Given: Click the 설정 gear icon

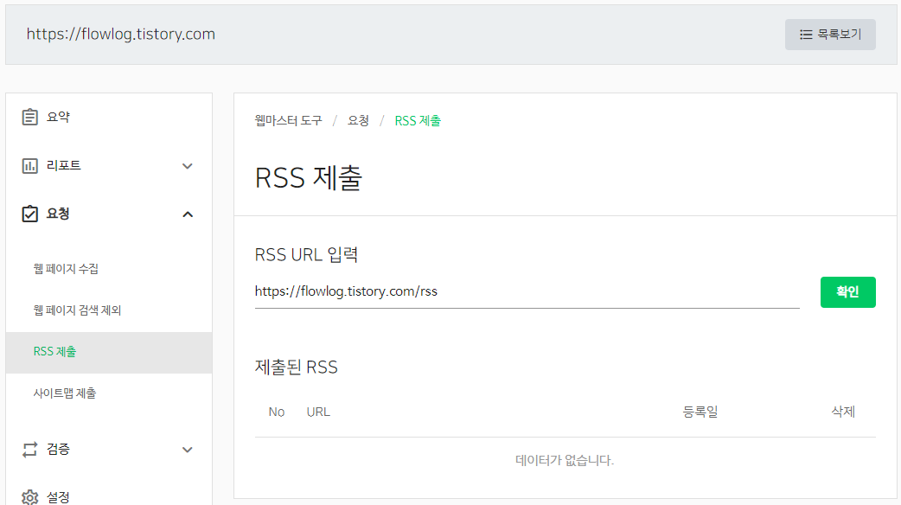Looking at the screenshot, I should click(30, 497).
